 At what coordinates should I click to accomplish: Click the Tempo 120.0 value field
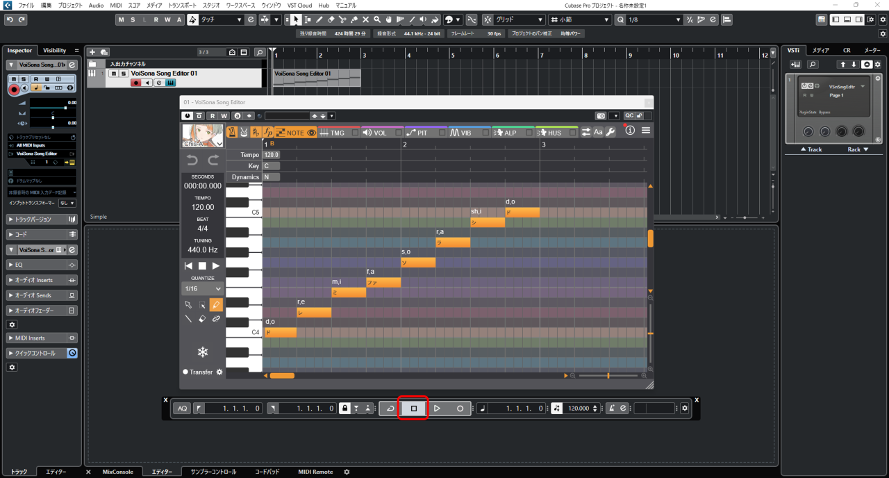point(271,155)
